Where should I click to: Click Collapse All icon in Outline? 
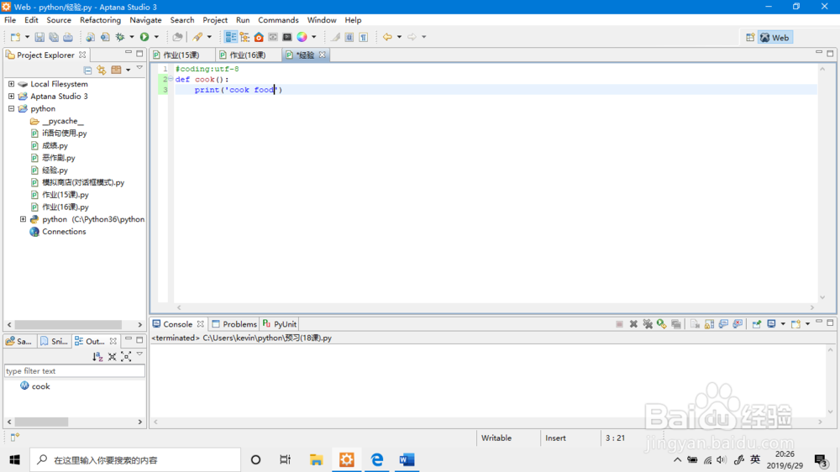tap(112, 356)
